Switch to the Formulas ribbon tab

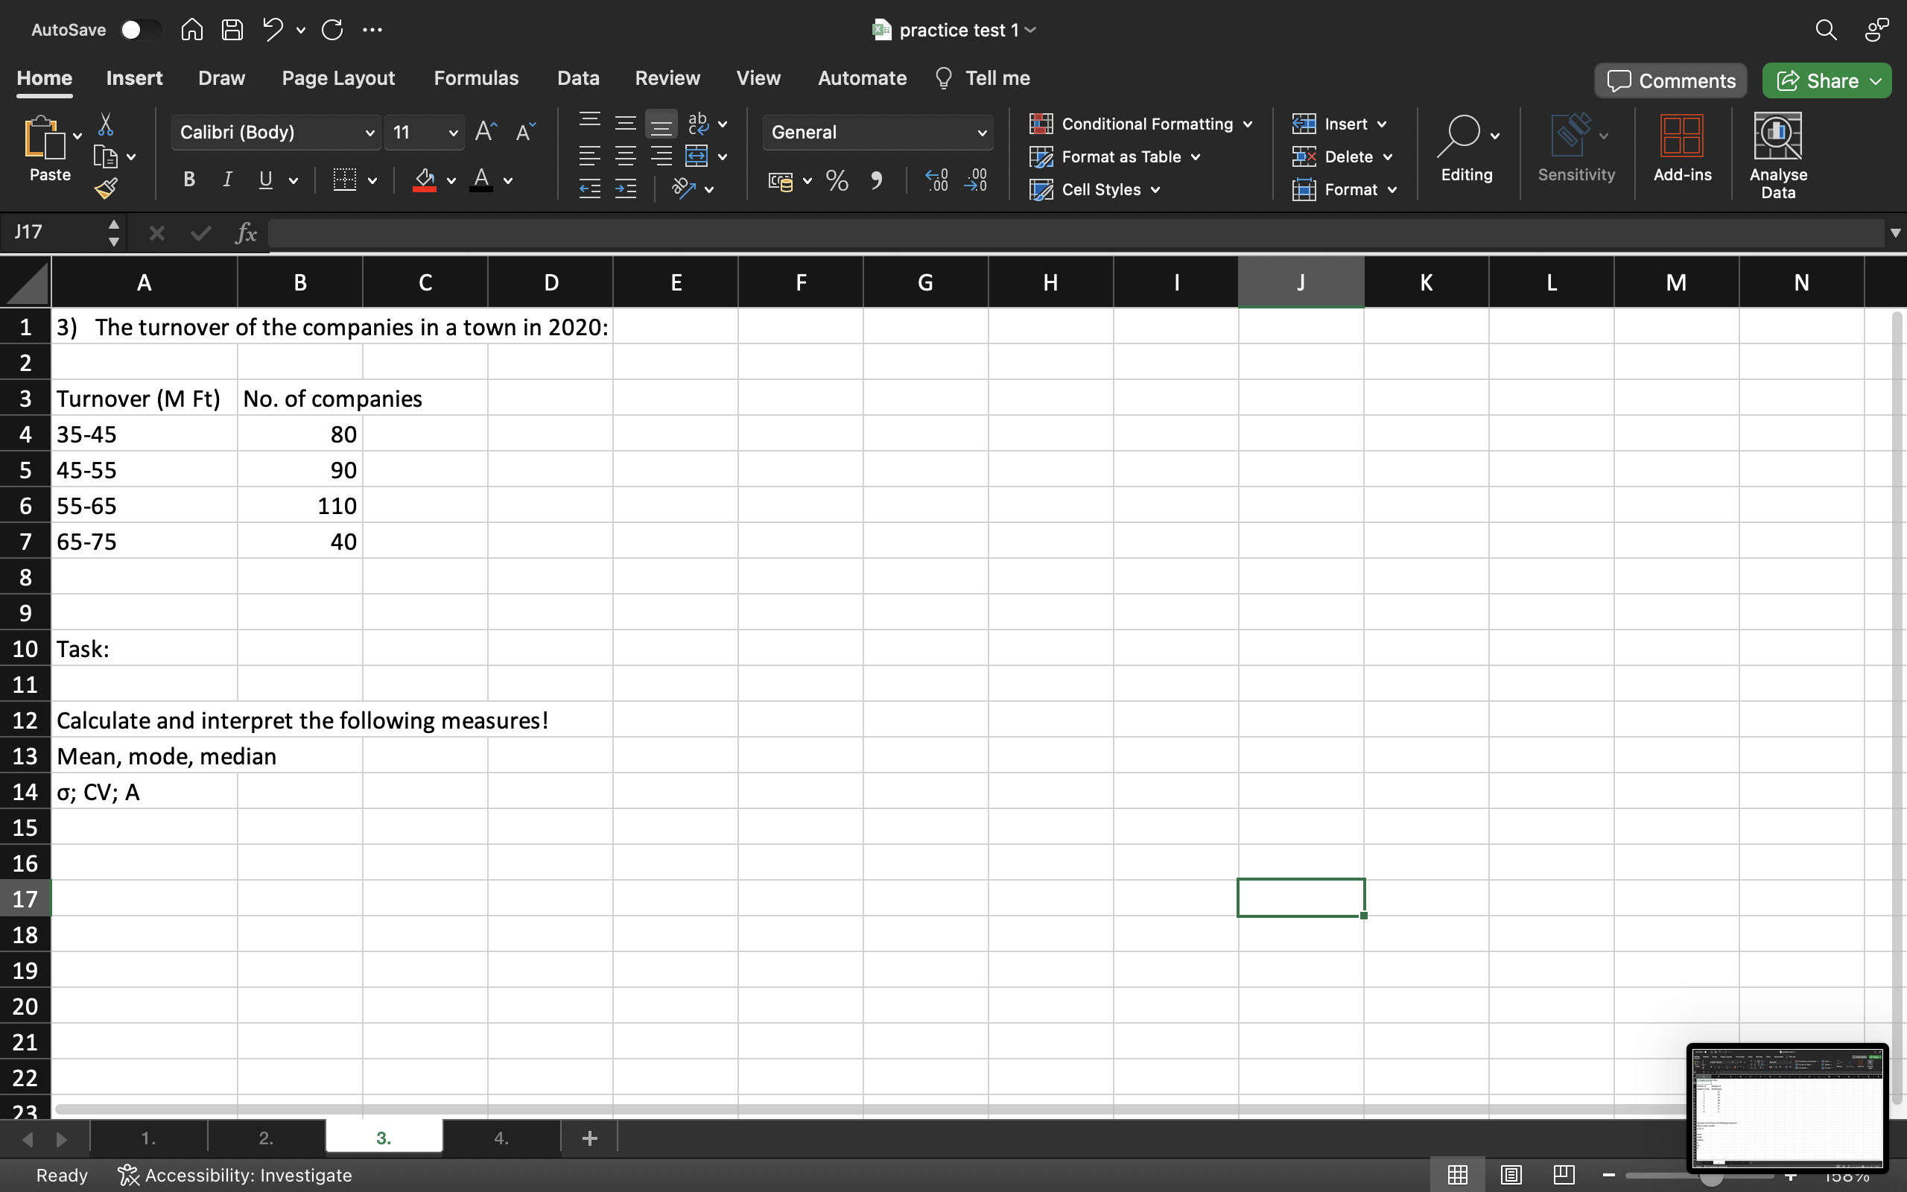476,78
